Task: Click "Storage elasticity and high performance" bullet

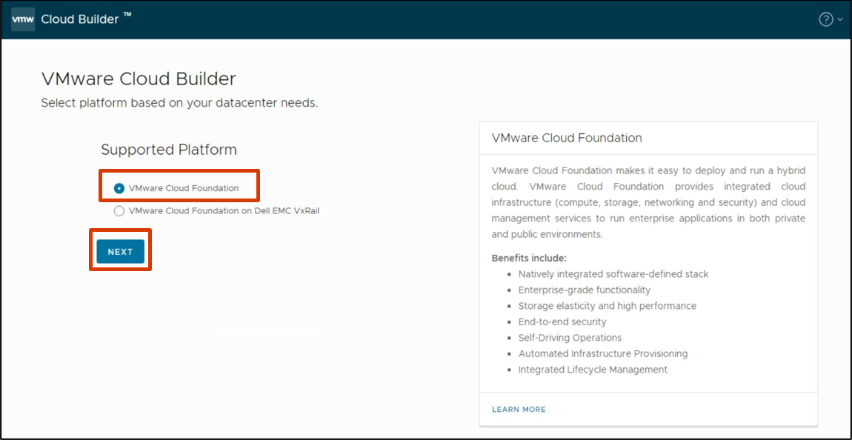Action: [607, 306]
